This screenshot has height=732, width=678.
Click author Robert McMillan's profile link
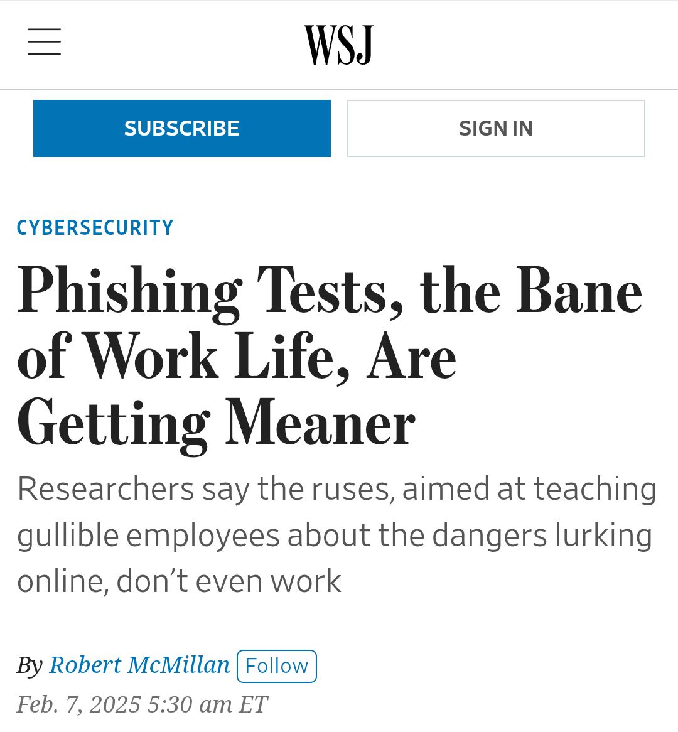tap(139, 665)
